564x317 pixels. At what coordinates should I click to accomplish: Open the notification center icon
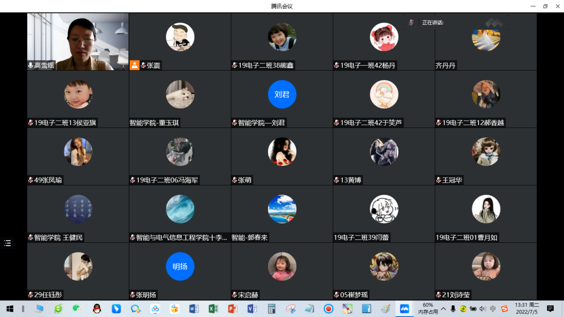pos(550,309)
